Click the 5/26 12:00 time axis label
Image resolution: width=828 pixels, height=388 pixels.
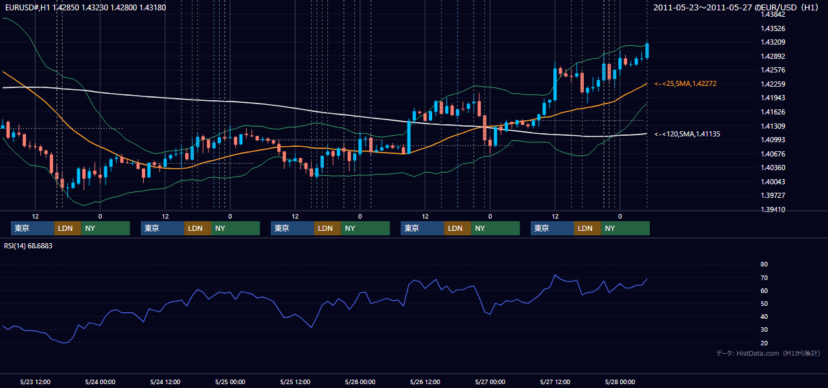(x=425, y=382)
